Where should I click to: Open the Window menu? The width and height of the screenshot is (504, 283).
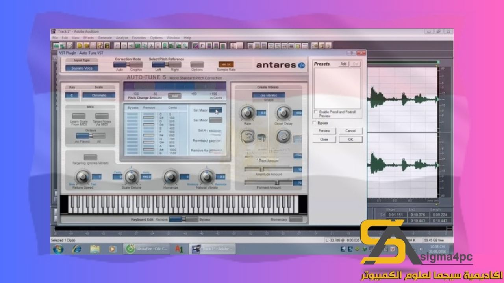(173, 38)
